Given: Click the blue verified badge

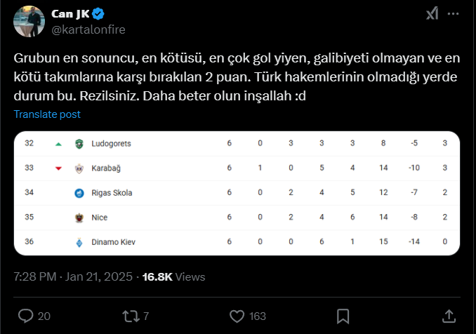Looking at the screenshot, I should [x=100, y=13].
